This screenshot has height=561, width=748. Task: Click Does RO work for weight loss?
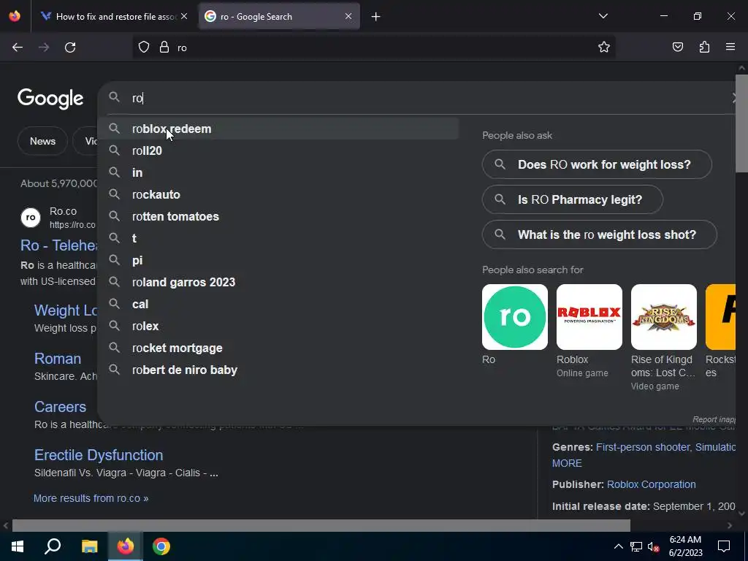pos(597,164)
